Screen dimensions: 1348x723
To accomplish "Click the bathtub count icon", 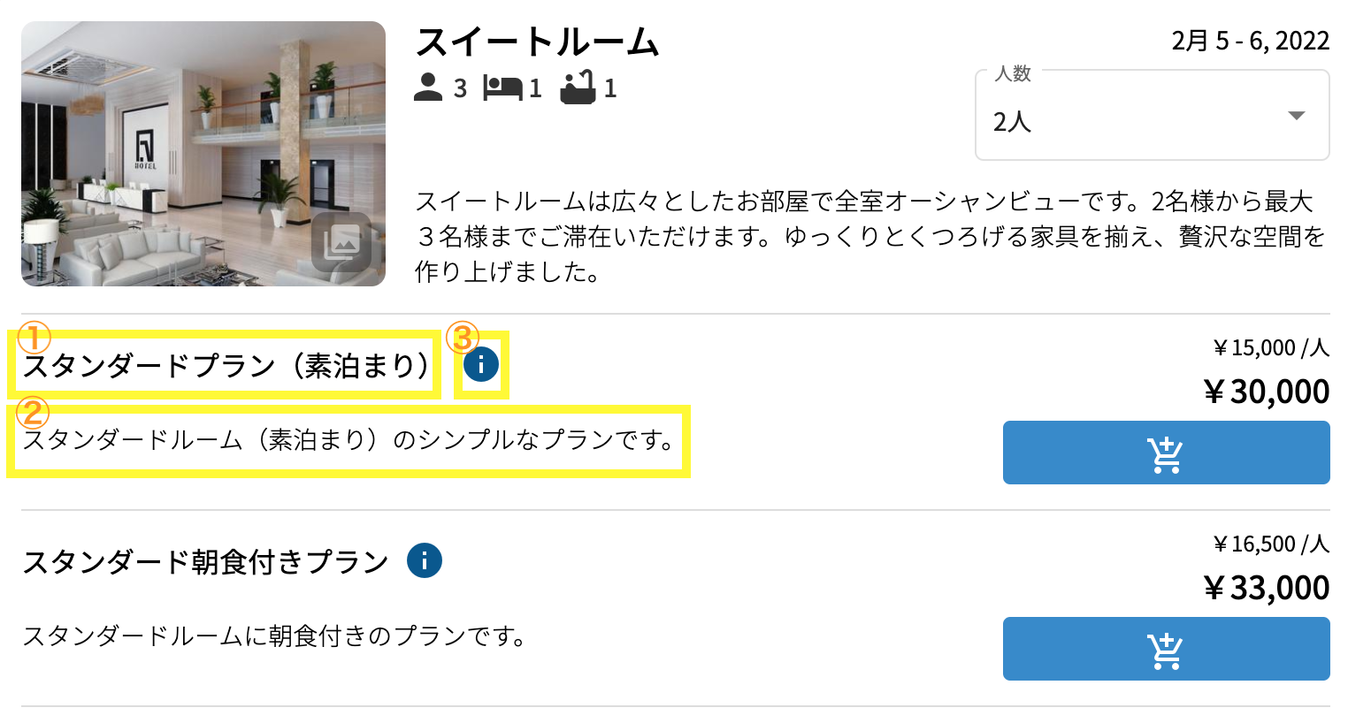I will [578, 88].
